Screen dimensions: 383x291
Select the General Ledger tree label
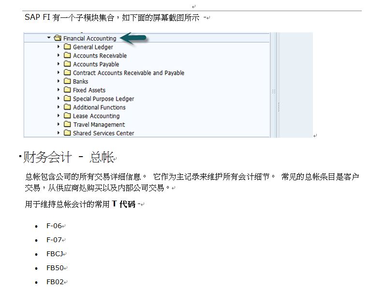93,47
